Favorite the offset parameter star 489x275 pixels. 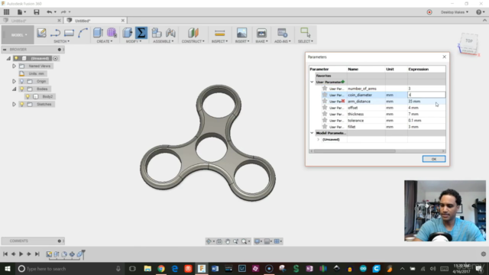pyautogui.click(x=325, y=108)
